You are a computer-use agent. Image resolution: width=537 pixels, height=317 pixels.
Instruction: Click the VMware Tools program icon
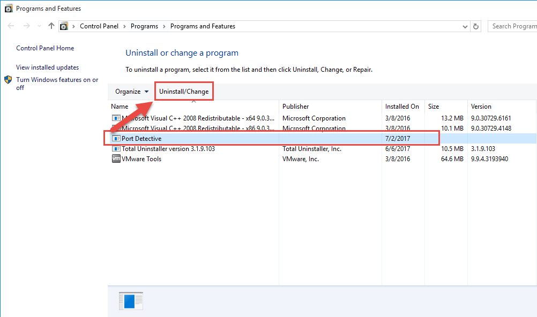pyautogui.click(x=116, y=159)
